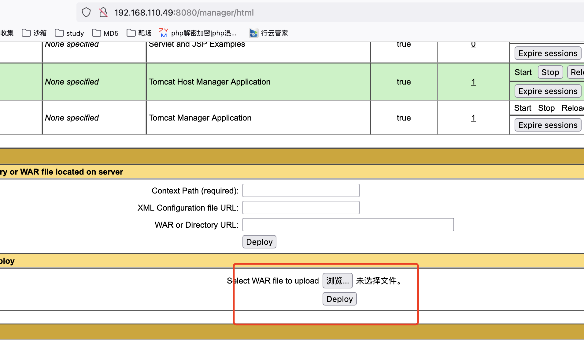This screenshot has width=584, height=340.
Task: Click the insecure connection padlock icon
Action: tap(103, 13)
